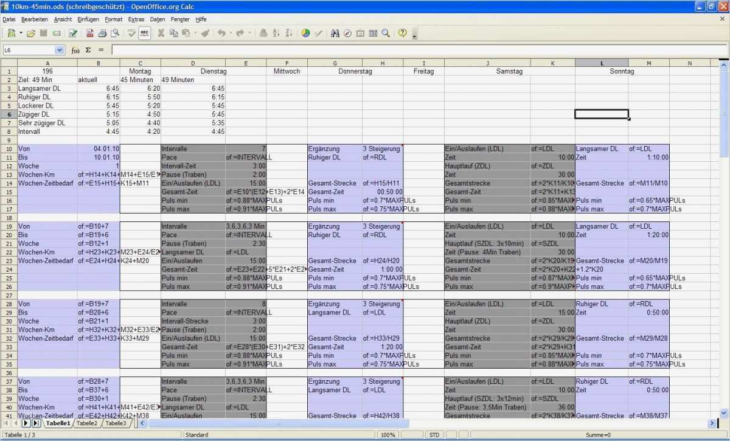This screenshot has height=441, width=730.
Task: Sort the selection ascending
Action: (x=276, y=33)
